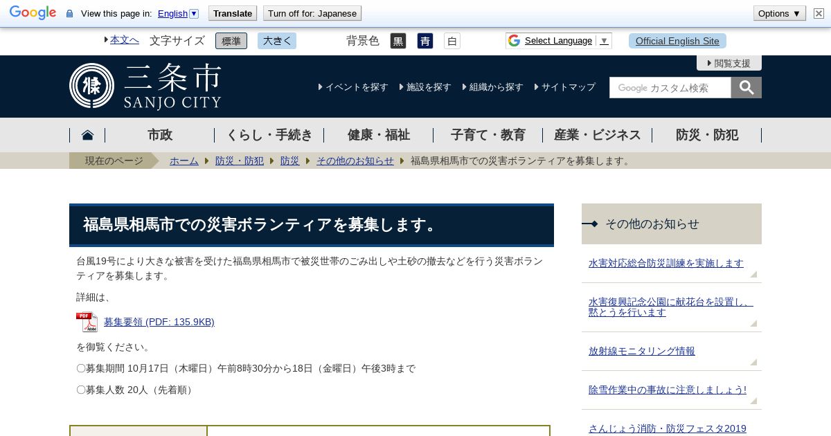The height and width of the screenshot is (436, 831).
Task: Close the Google Translate bar
Action: click(819, 13)
